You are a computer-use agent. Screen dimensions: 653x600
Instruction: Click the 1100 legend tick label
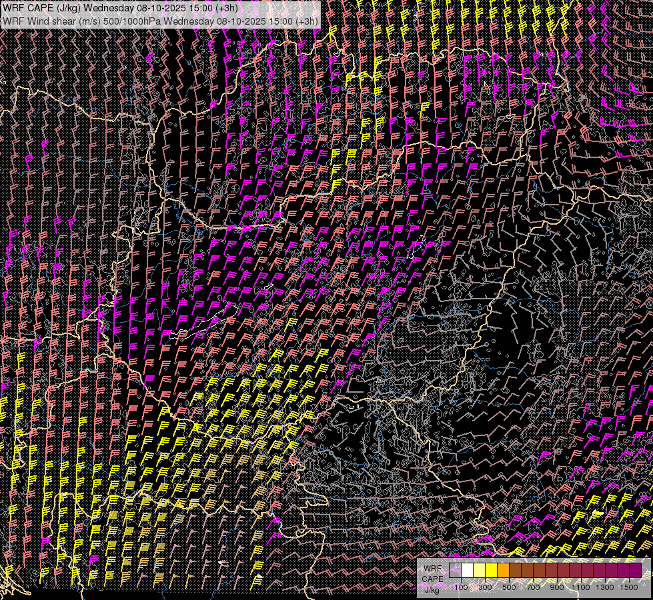(x=582, y=587)
